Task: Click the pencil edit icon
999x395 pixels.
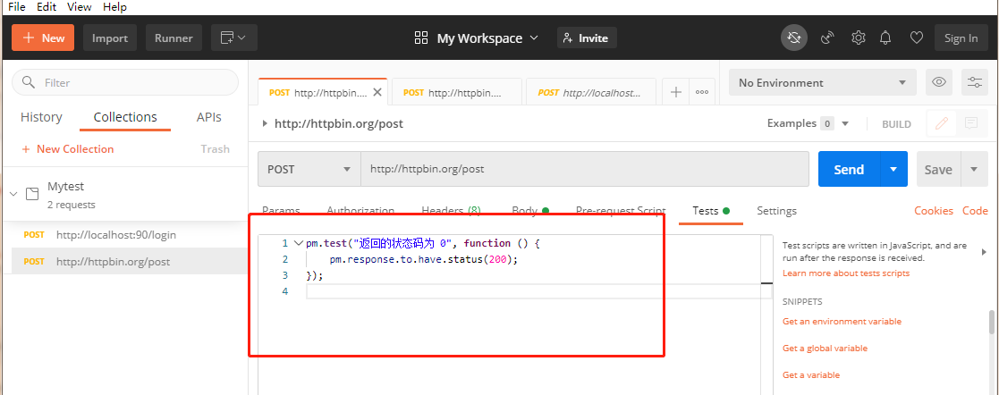Action: click(x=941, y=123)
